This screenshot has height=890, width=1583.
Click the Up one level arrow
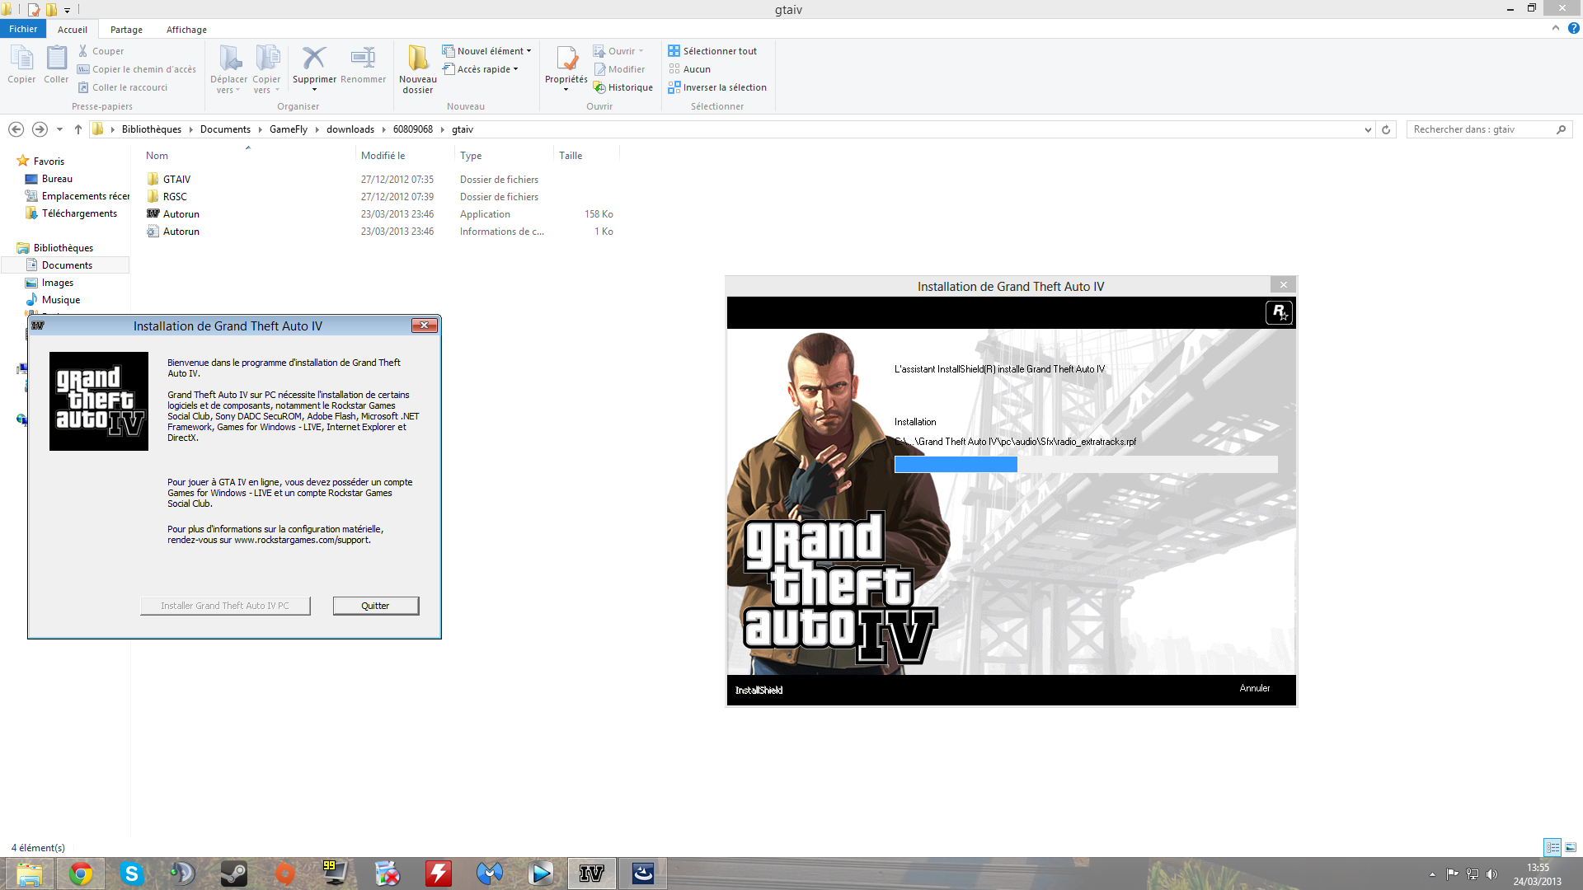click(x=78, y=129)
